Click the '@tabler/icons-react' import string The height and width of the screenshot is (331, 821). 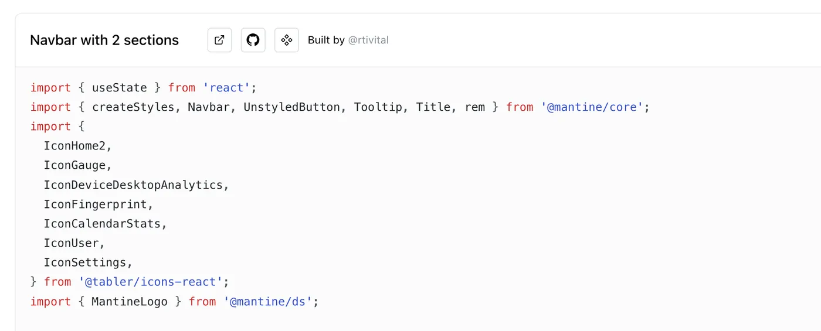tap(150, 282)
